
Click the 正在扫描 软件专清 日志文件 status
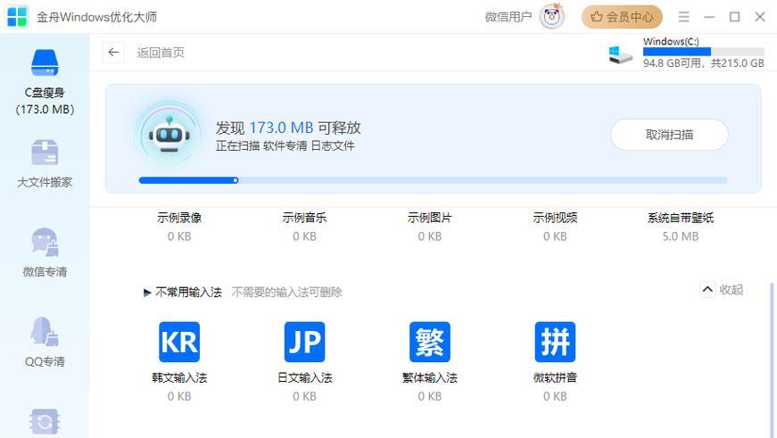(x=285, y=145)
